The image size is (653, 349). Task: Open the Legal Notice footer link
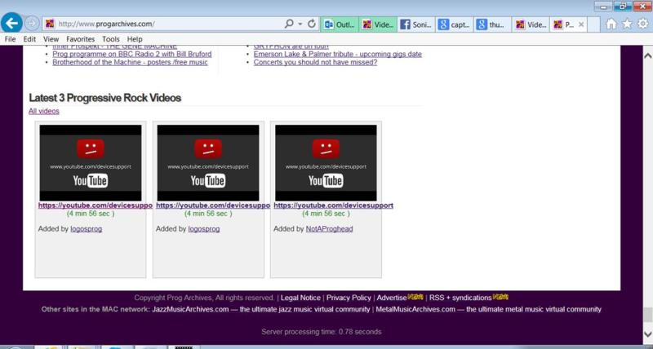click(x=300, y=298)
